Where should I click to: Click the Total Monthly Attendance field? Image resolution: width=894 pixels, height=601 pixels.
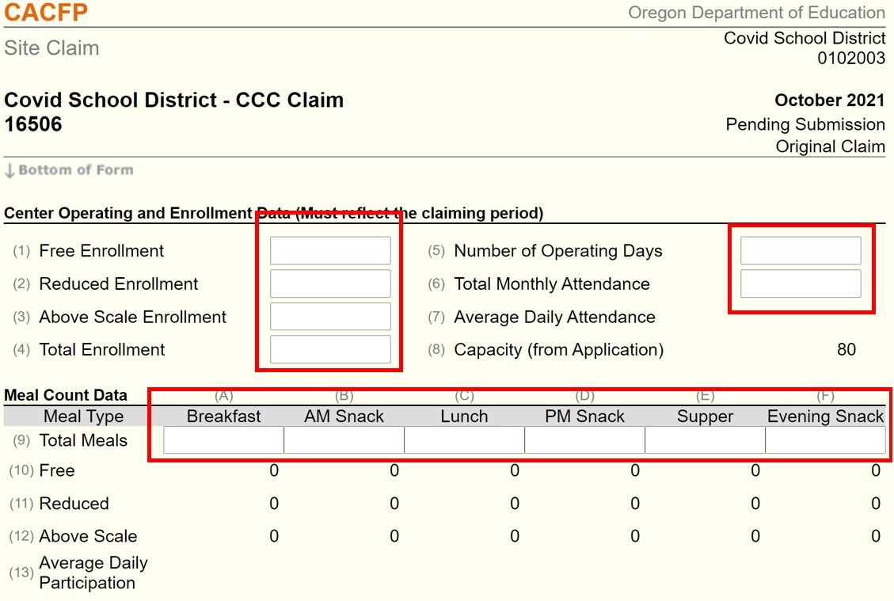pyautogui.click(x=801, y=283)
